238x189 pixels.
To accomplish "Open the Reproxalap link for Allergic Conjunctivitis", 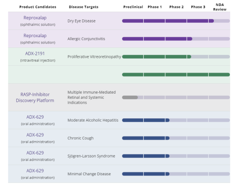I will [x=35, y=36].
